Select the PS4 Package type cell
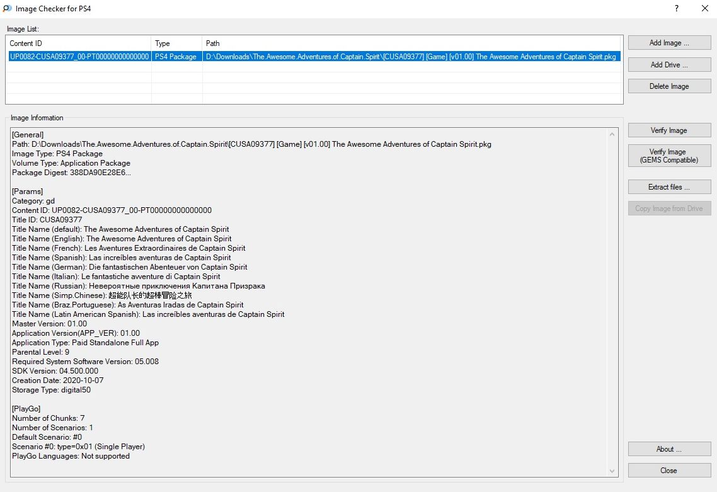Image resolution: width=717 pixels, height=492 pixels. (176, 57)
